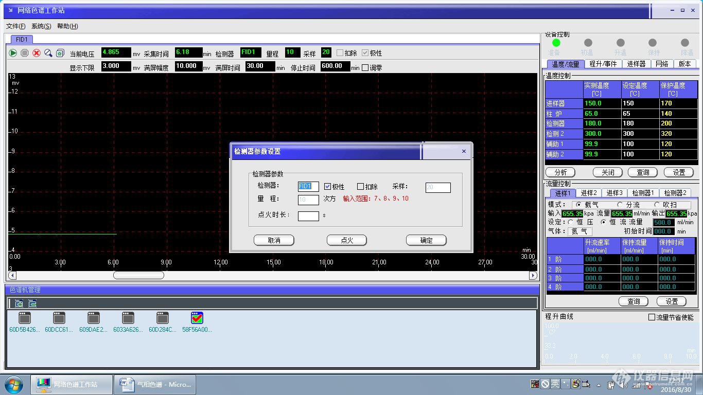Click the 英 input method indicator
Screen dimensions: 703x395
pos(555,384)
